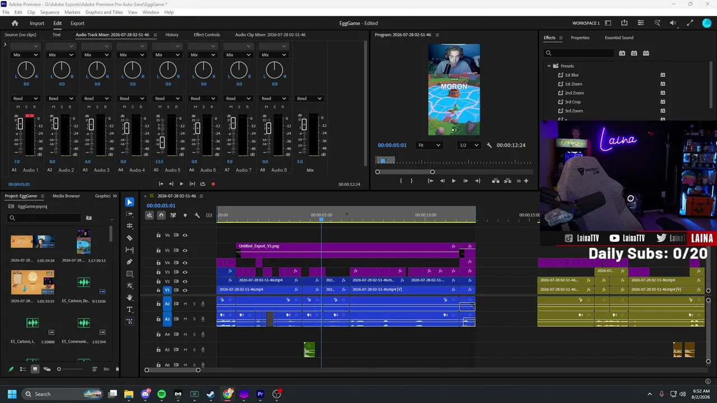Collapse the Presets folder in Effects
This screenshot has height=403, width=717.
(x=549, y=66)
